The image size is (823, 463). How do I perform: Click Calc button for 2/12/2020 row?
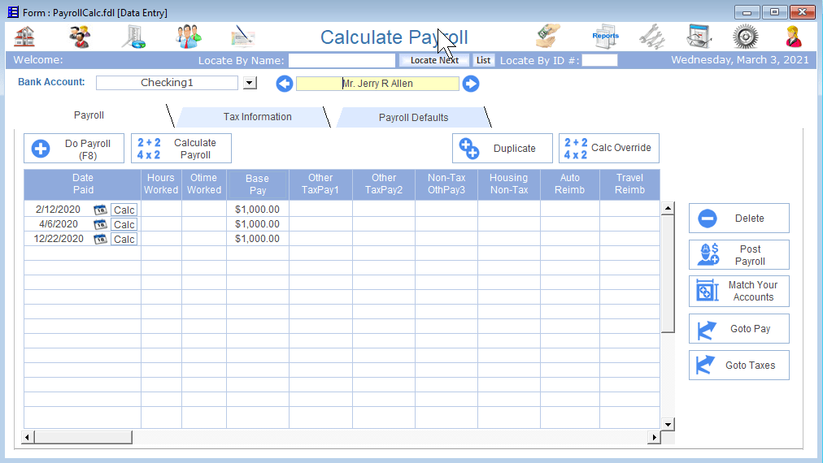pyautogui.click(x=124, y=210)
